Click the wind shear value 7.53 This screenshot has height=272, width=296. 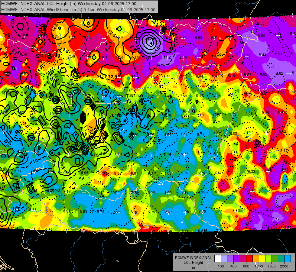click(x=183, y=96)
